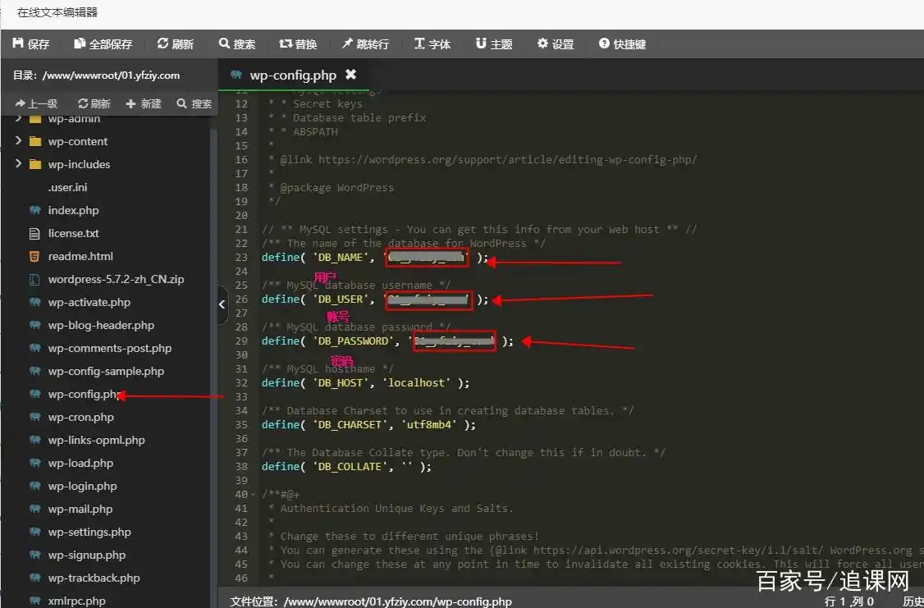Open the Font (字体) settings
Screen dimensions: 924x608
click(x=432, y=44)
